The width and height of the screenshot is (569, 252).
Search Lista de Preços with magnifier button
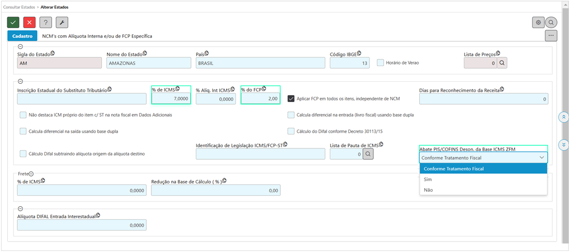[502, 63]
